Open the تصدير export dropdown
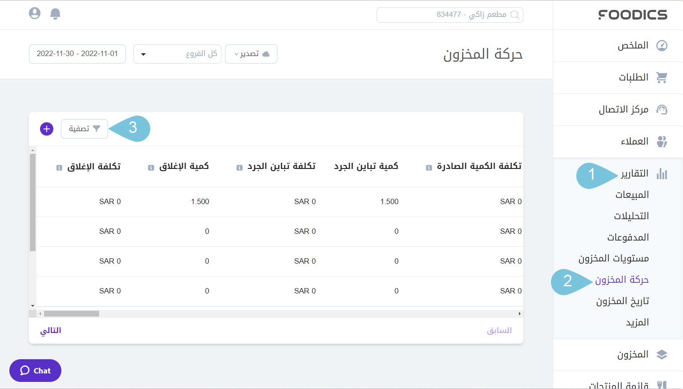683x389 pixels. [251, 54]
